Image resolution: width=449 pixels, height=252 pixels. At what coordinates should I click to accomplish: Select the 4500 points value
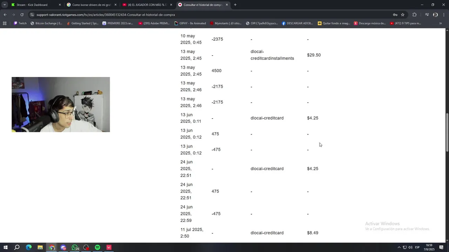[216, 71]
